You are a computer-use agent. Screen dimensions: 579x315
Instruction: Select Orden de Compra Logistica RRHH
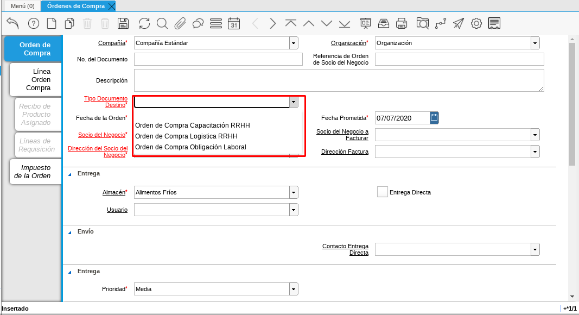point(186,136)
